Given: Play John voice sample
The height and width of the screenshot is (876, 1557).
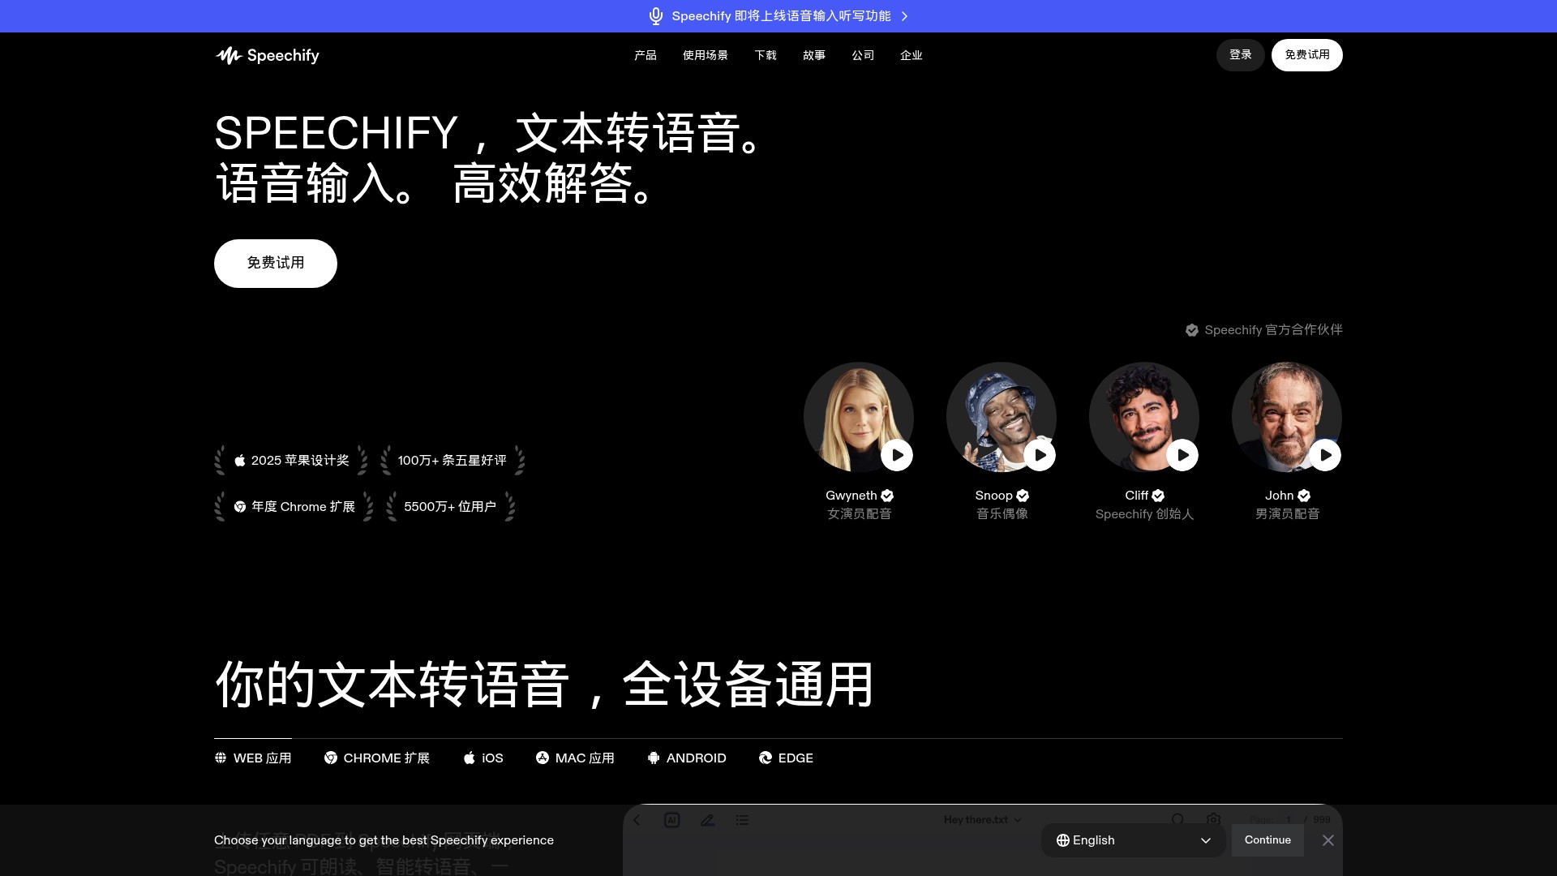Looking at the screenshot, I should (1325, 455).
